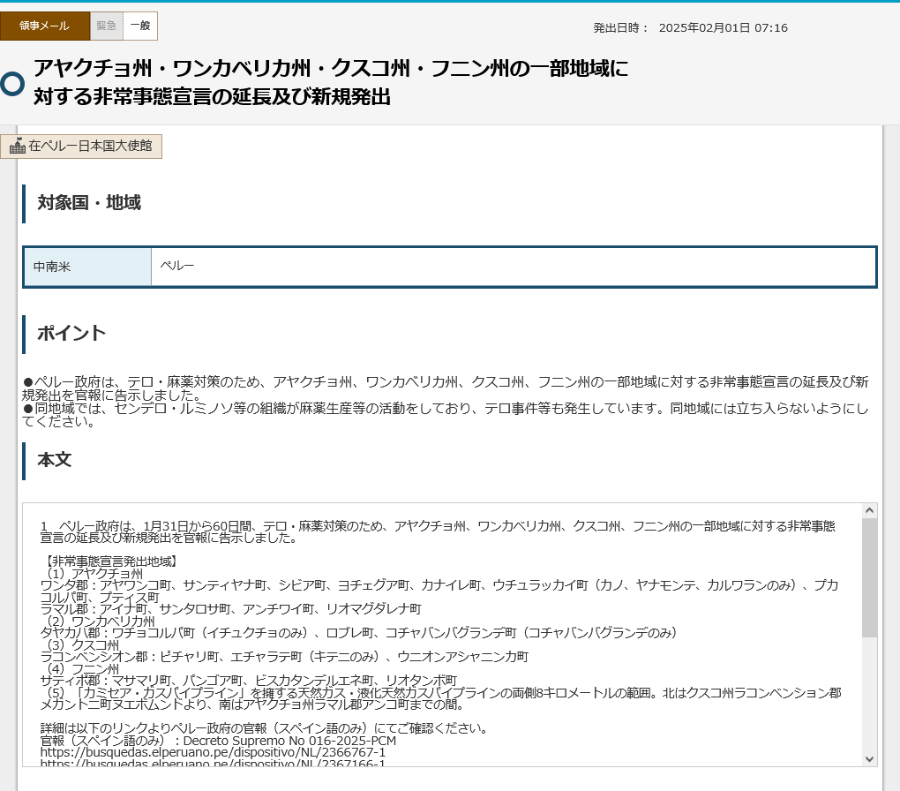
Task: Open the 在ペルー日本国大使館 embassy tag
Action: point(81,146)
